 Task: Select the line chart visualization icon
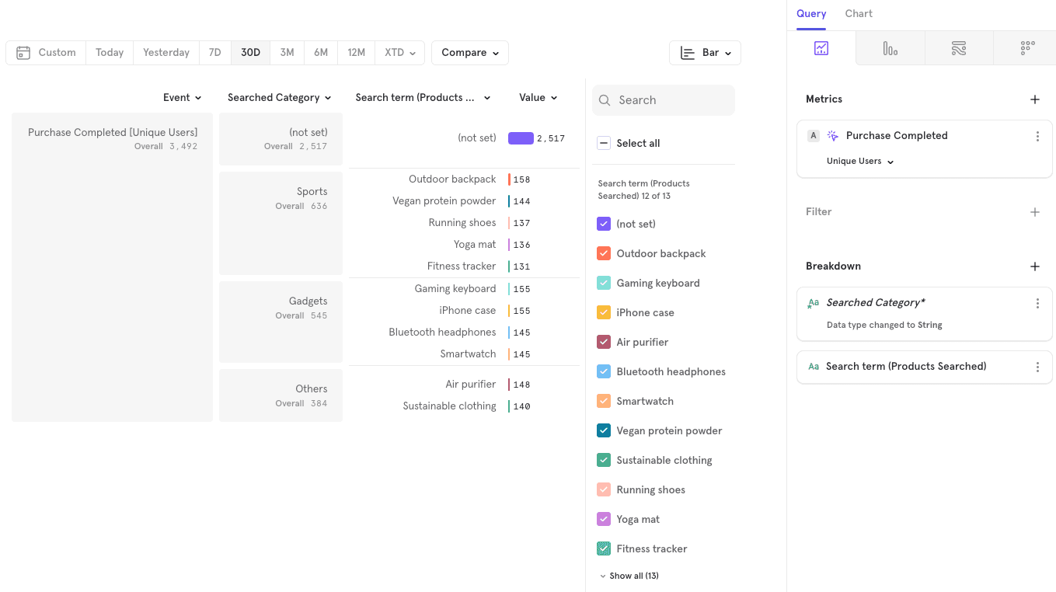click(x=821, y=47)
